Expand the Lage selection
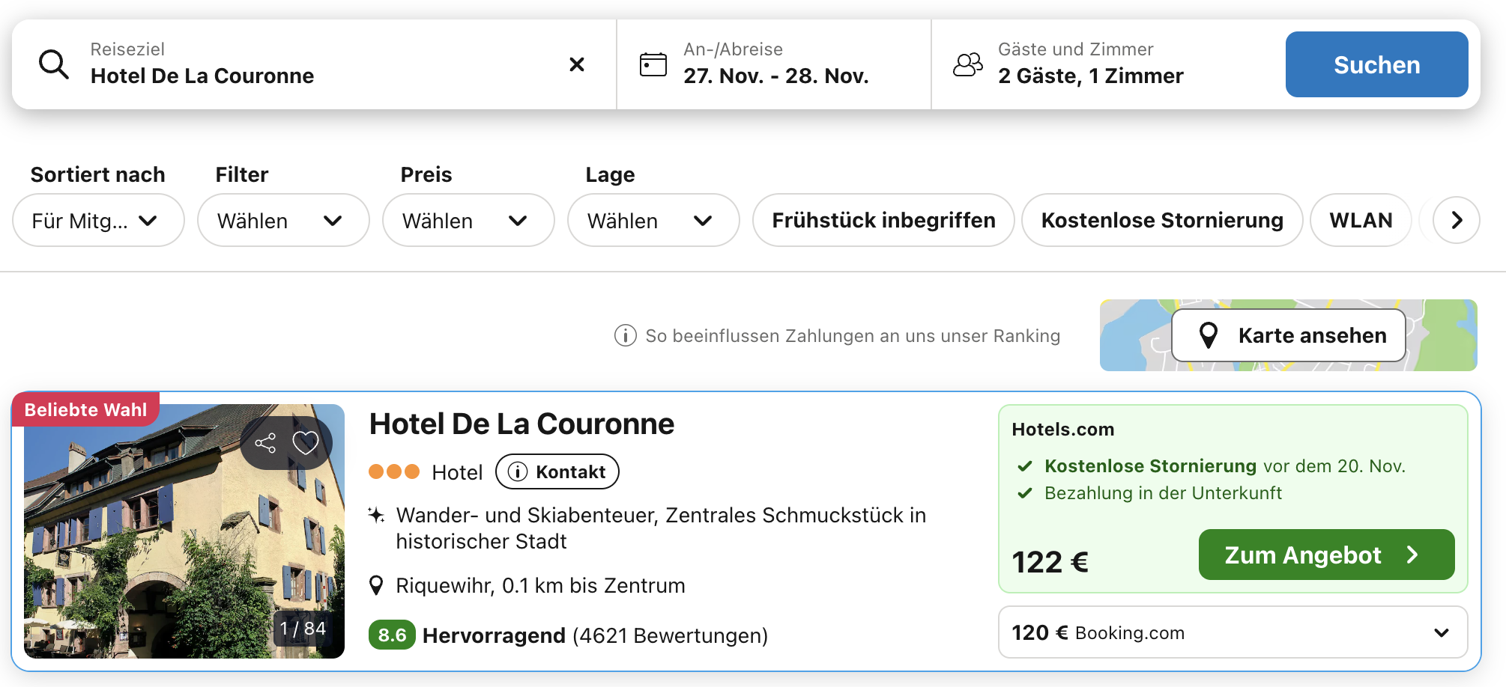 653,220
